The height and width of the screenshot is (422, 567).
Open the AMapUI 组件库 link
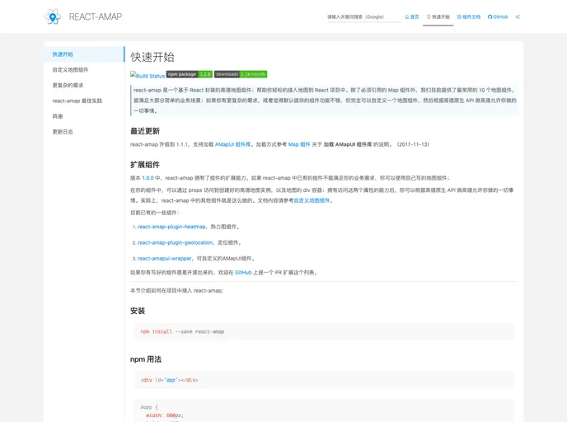point(233,144)
